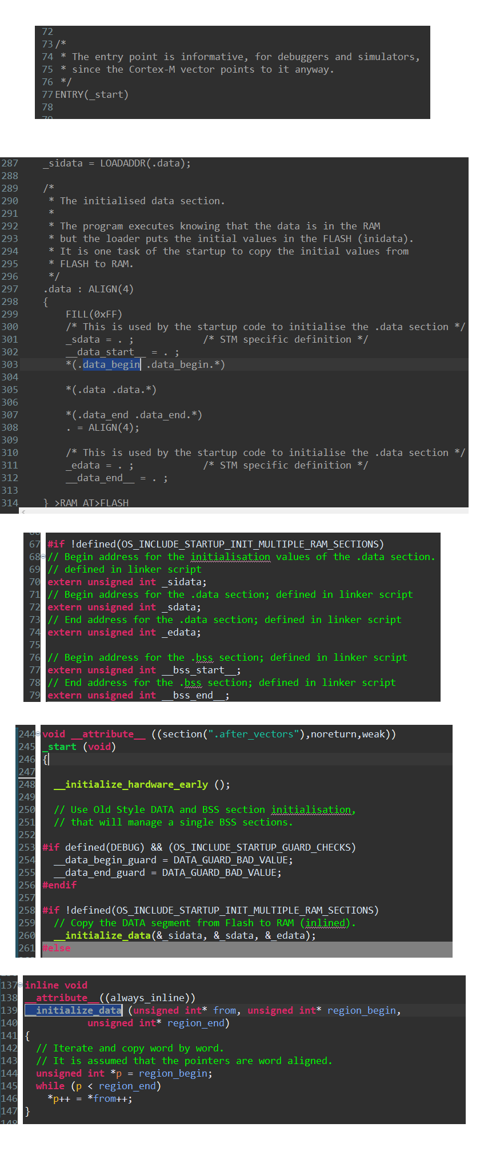Click the '__data_begin_guard' assignment line

point(174,860)
